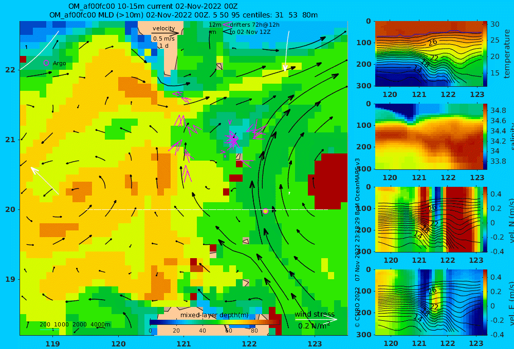Click the magenta drifter cluster near 21N 121.7E
514x349 pixels.
coord(232,140)
